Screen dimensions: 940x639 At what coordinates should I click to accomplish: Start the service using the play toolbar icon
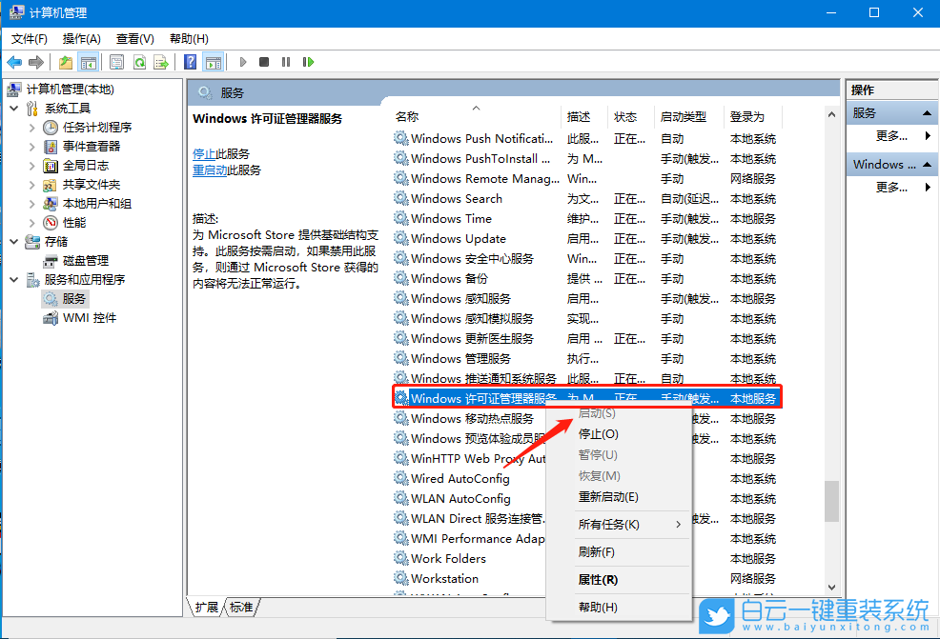click(243, 61)
